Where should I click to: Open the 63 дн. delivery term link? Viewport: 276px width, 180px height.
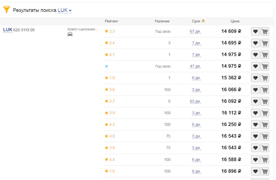click(x=195, y=101)
